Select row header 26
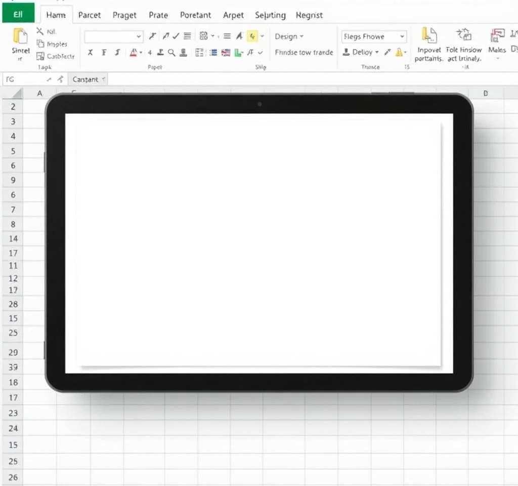Viewport: 518px width, 486px height. [x=13, y=477]
